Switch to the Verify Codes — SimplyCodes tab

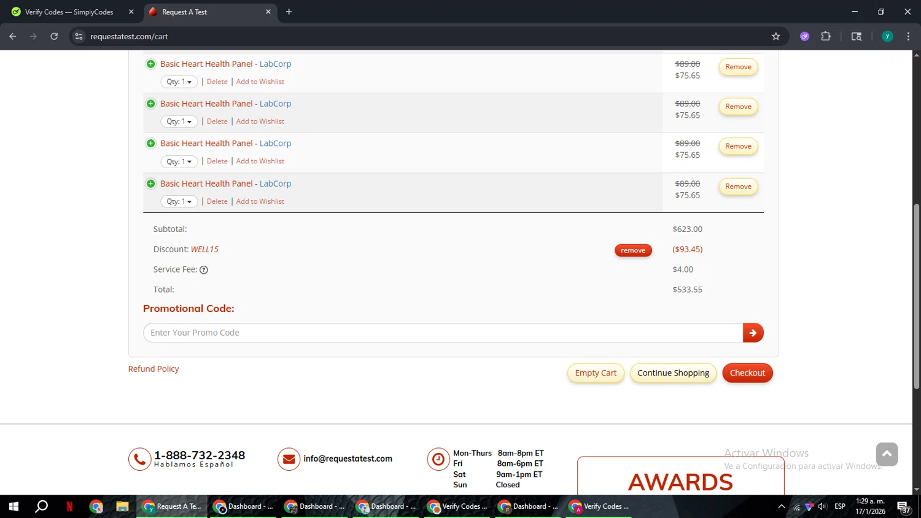coord(69,12)
